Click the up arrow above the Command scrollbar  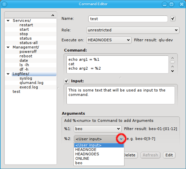click(x=172, y=58)
